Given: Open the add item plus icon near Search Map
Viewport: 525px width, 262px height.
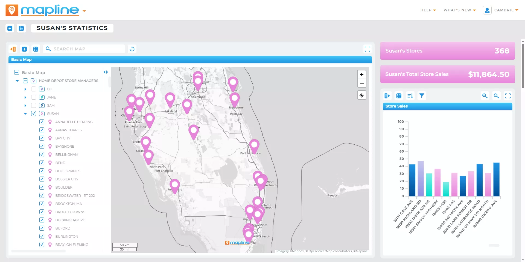Looking at the screenshot, I should point(24,49).
